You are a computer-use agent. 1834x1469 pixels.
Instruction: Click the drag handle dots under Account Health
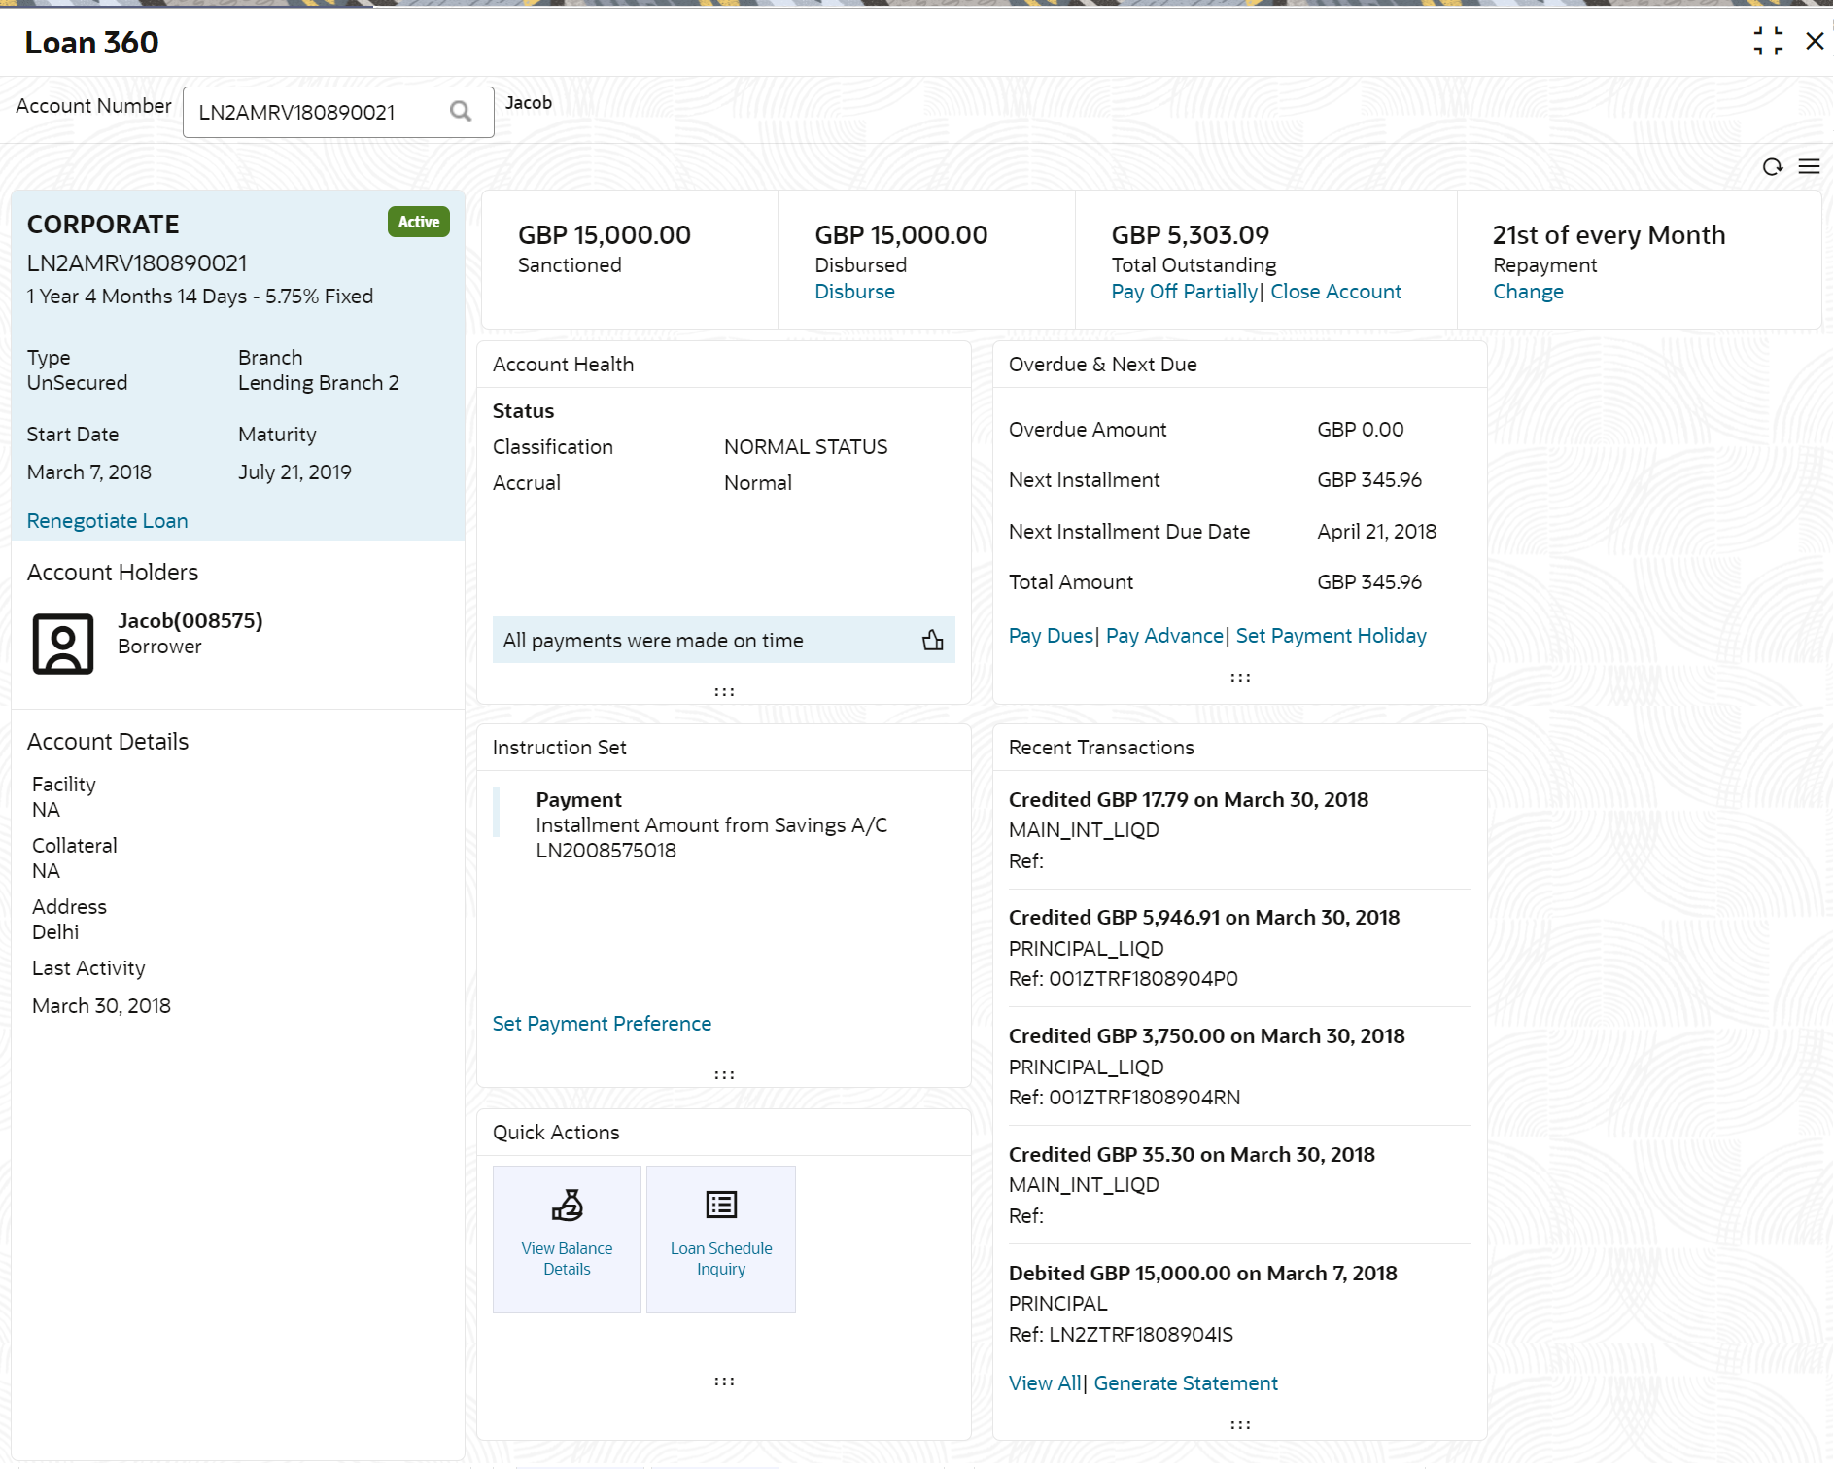pyautogui.click(x=724, y=692)
